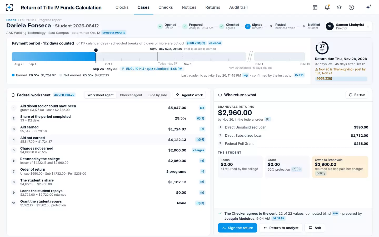The image size is (379, 237).
Task: Open the layout panel icon
Action: click(x=315, y=7)
